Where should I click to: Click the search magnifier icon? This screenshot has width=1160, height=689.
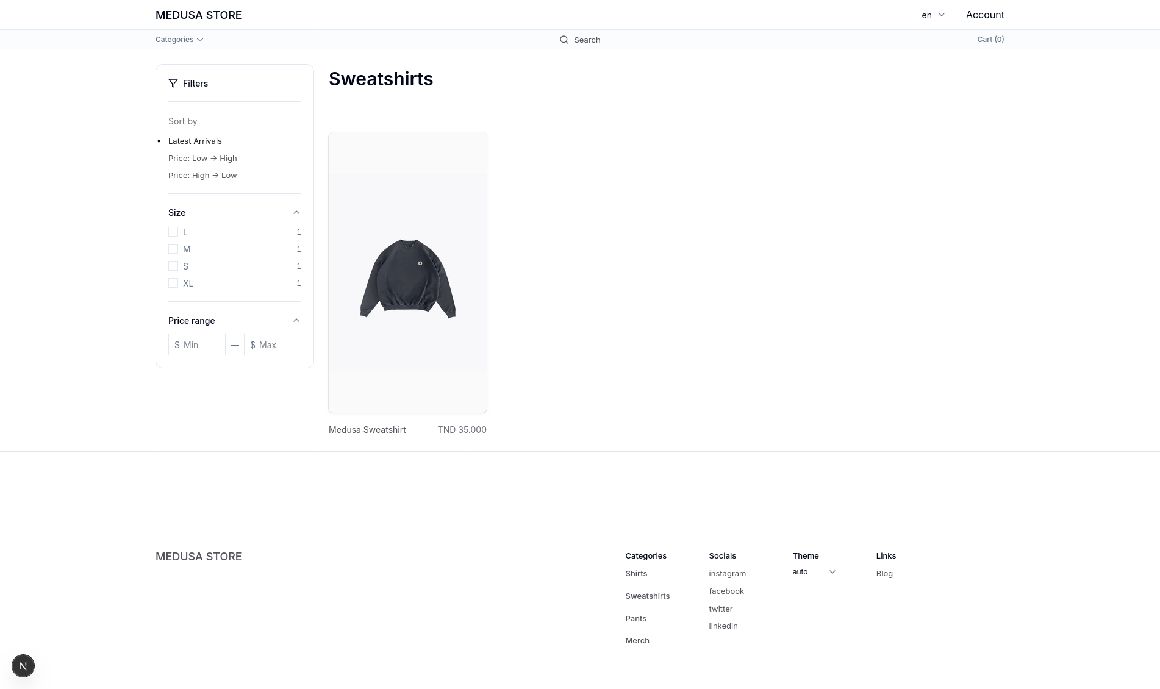(x=564, y=40)
